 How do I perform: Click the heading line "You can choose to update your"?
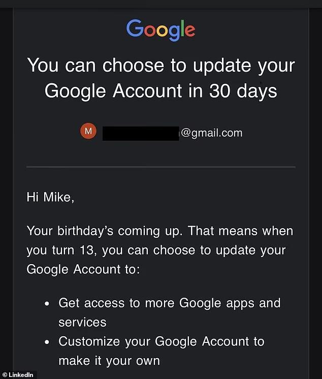point(160,66)
